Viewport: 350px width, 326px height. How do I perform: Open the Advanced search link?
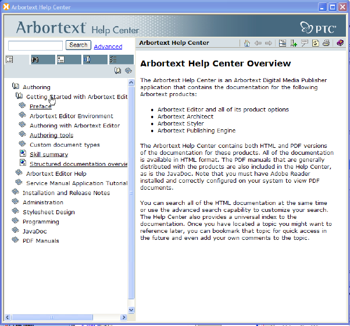108,47
